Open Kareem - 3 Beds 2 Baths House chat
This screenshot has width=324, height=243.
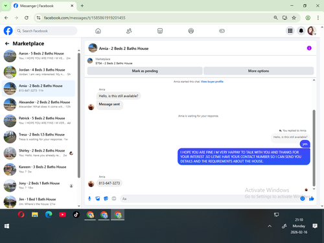[38, 169]
